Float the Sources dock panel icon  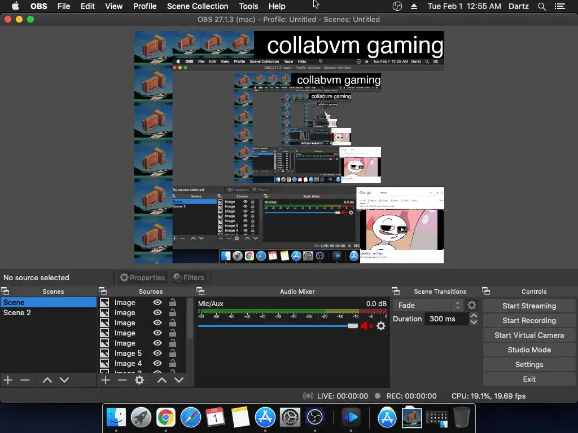pos(103,291)
